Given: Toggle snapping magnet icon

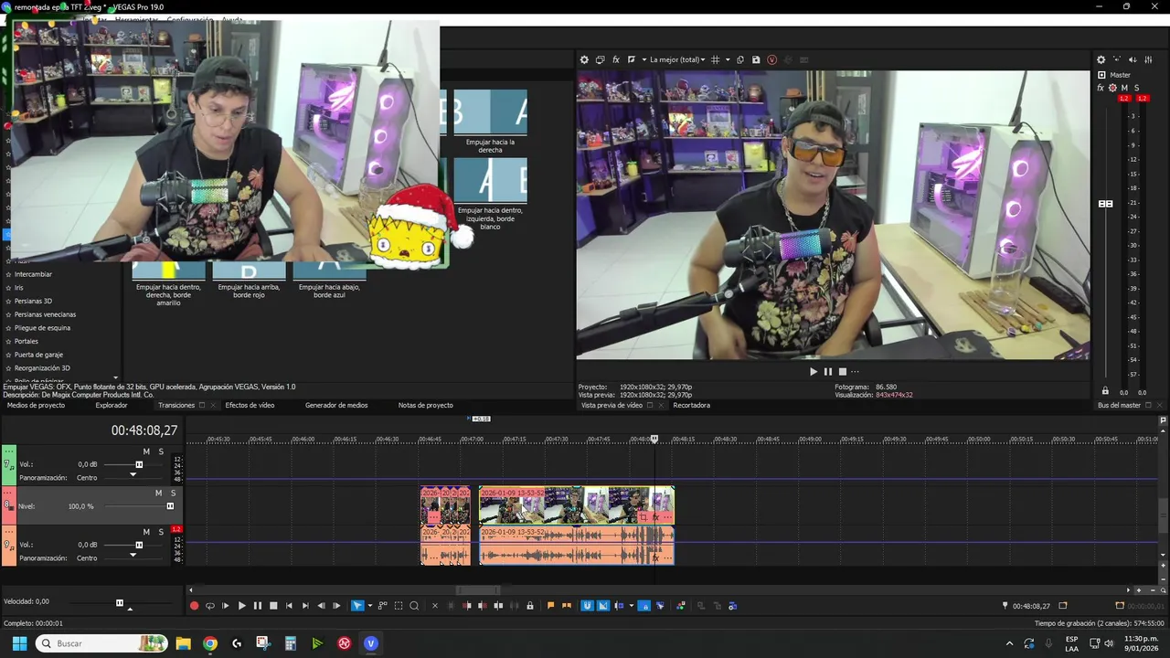Looking at the screenshot, I should 588,605.
